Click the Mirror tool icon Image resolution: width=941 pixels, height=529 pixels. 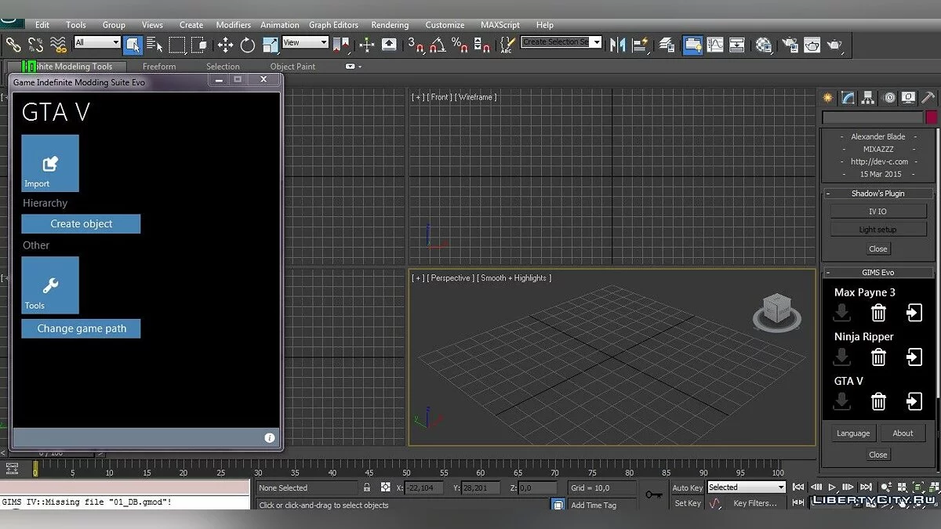(x=618, y=45)
